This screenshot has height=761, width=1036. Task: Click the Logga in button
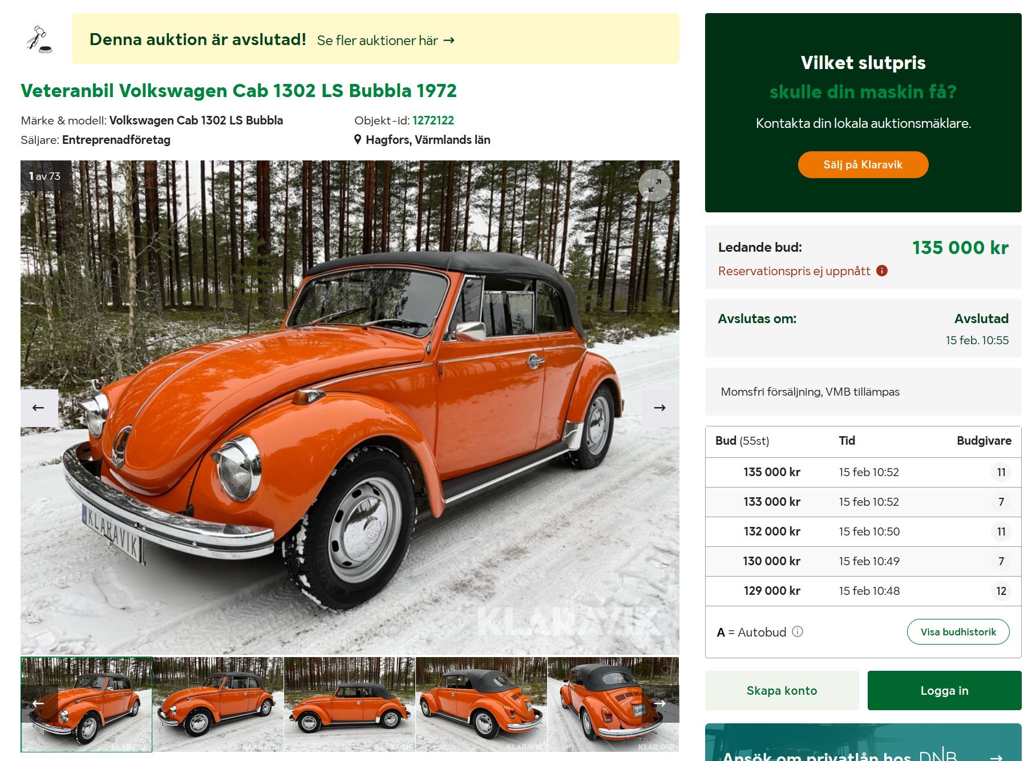pos(945,691)
